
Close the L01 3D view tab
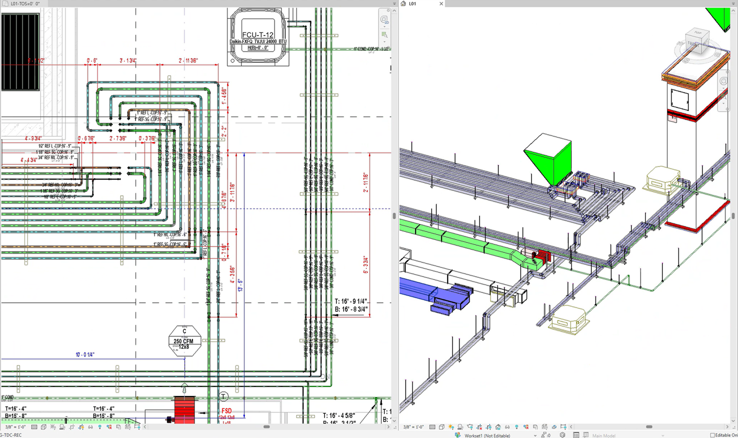click(441, 3)
